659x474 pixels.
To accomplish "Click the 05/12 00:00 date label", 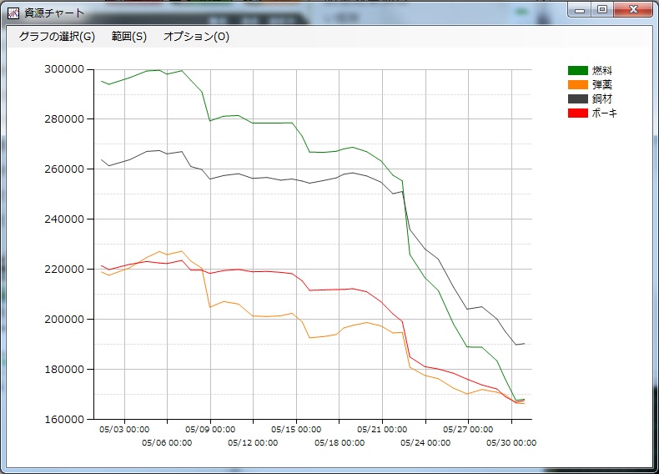I will coord(253,443).
